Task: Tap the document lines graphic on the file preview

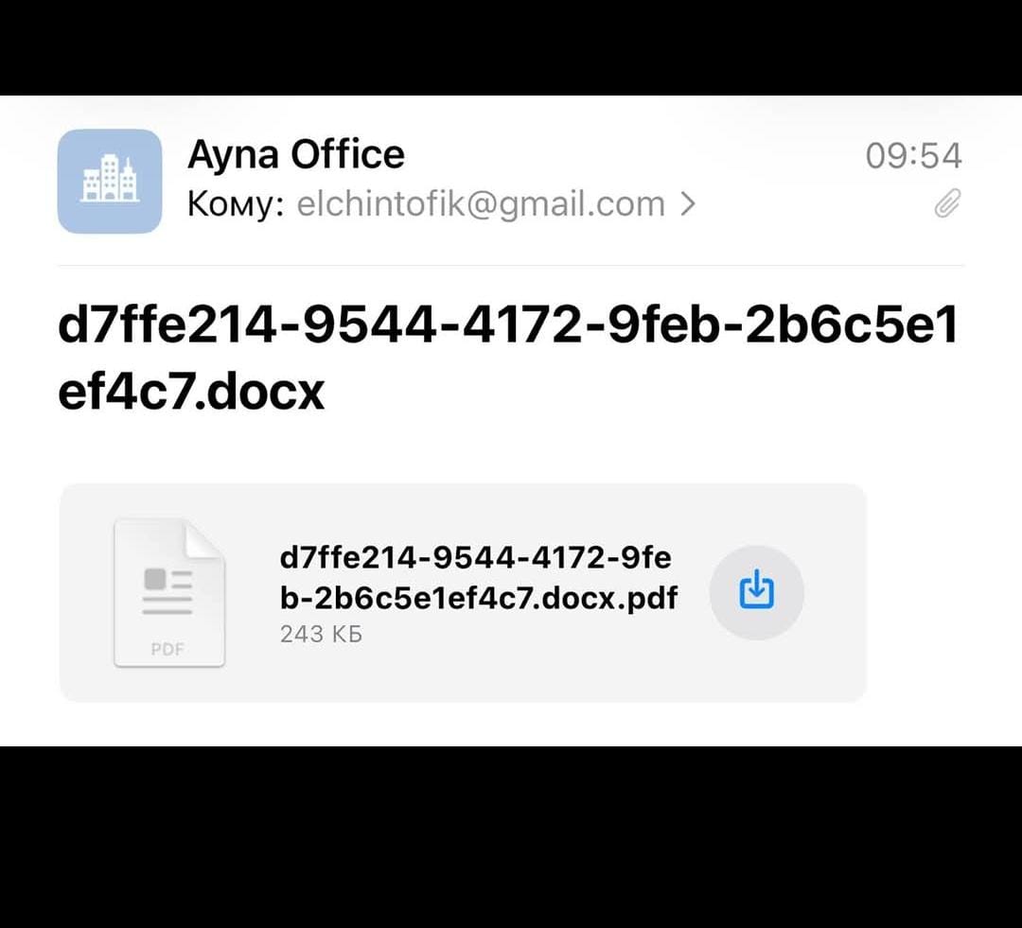Action: pyautogui.click(x=167, y=591)
